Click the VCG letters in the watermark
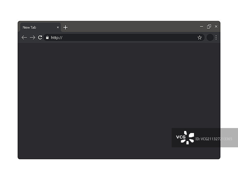The image size is (238, 180). tap(181, 137)
